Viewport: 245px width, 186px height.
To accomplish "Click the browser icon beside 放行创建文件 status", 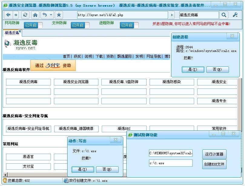I will tap(66, 181).
